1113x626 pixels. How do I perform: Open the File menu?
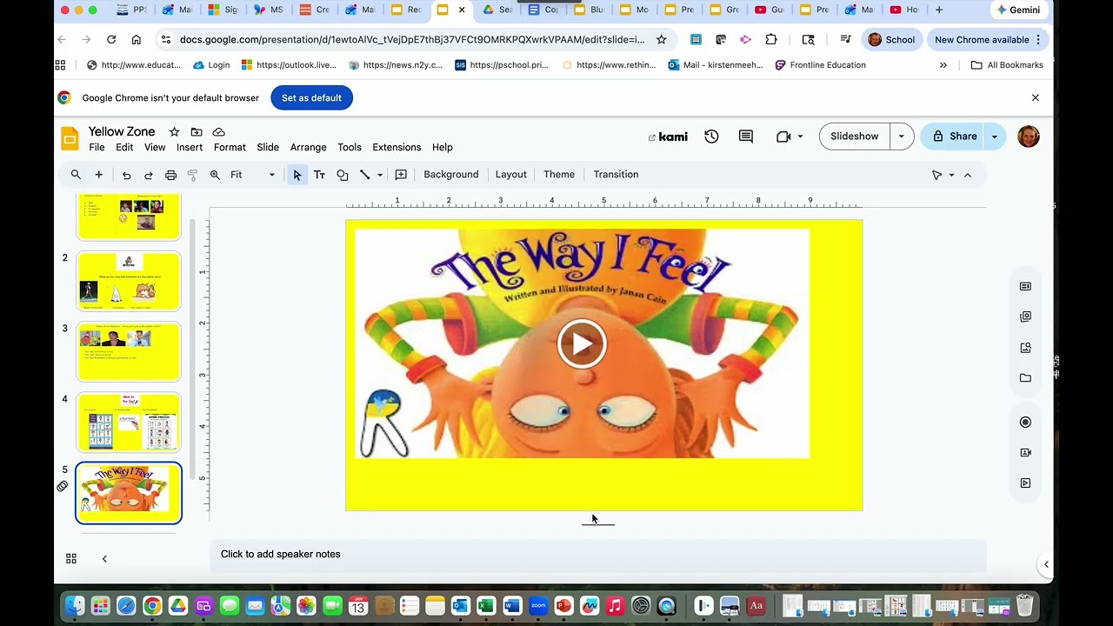point(97,148)
